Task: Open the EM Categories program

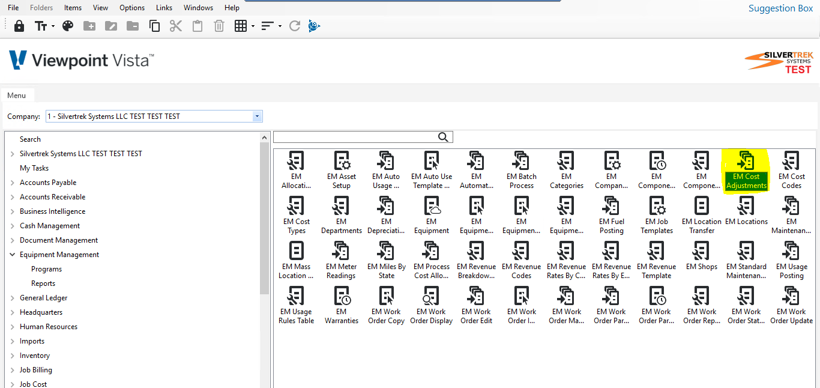Action: 567,171
